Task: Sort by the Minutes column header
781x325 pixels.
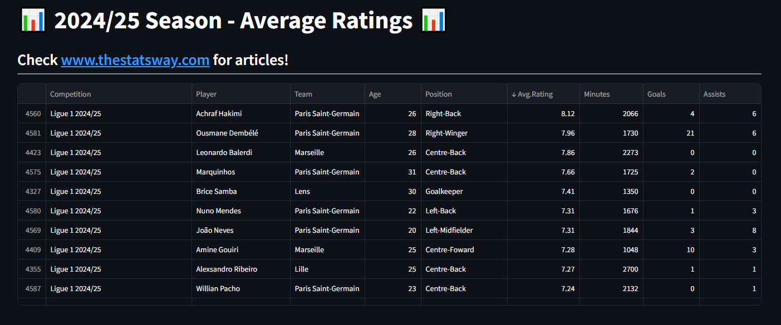Action: (x=611, y=94)
